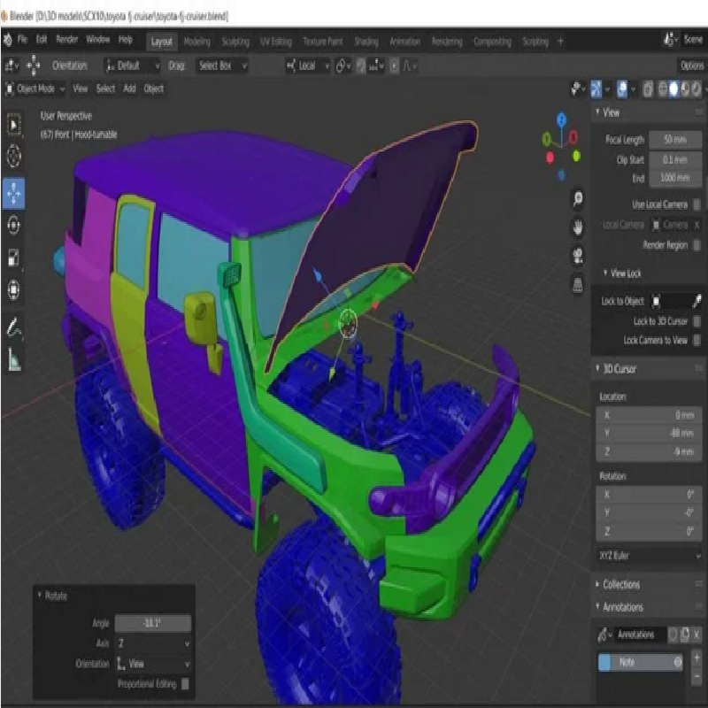Open the Object Mode dropdown

click(35, 88)
